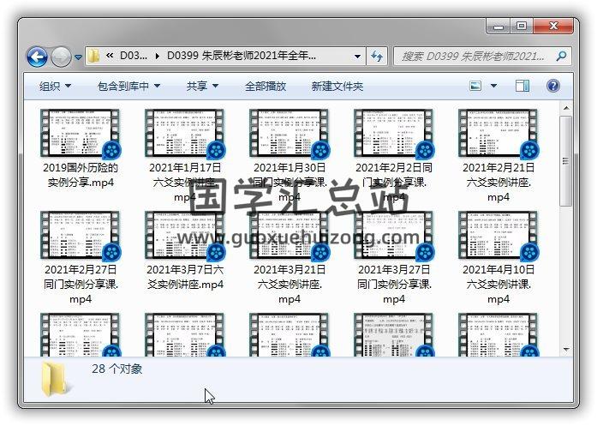The width and height of the screenshot is (597, 426).
Task: Minimize the Explorer window
Action: (x=498, y=27)
